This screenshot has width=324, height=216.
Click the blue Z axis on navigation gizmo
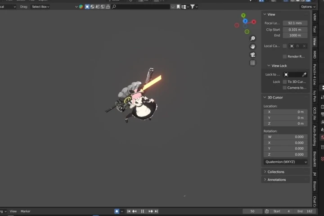pyautogui.click(x=245, y=21)
